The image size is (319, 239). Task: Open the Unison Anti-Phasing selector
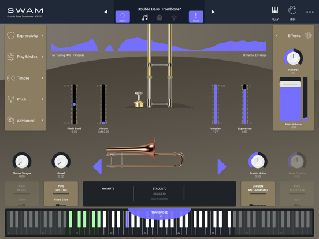(x=258, y=193)
